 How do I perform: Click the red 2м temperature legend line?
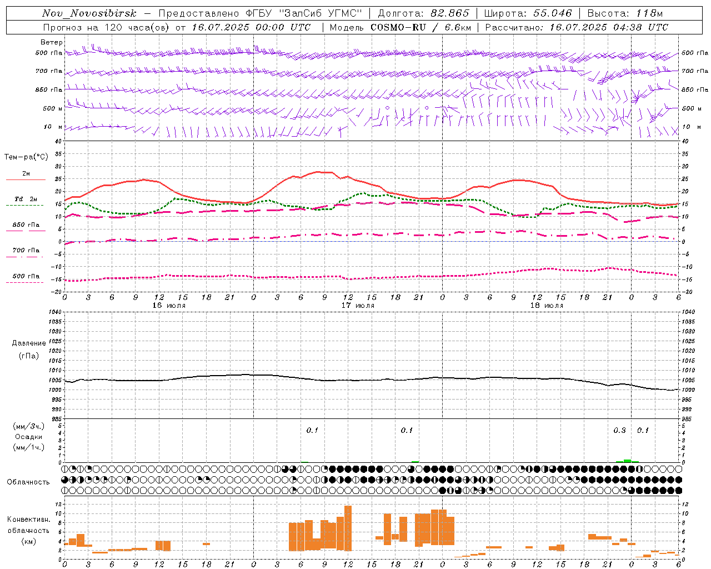tap(26, 179)
